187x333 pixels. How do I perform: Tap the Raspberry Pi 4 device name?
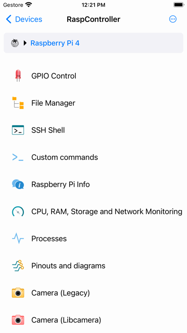[55, 43]
